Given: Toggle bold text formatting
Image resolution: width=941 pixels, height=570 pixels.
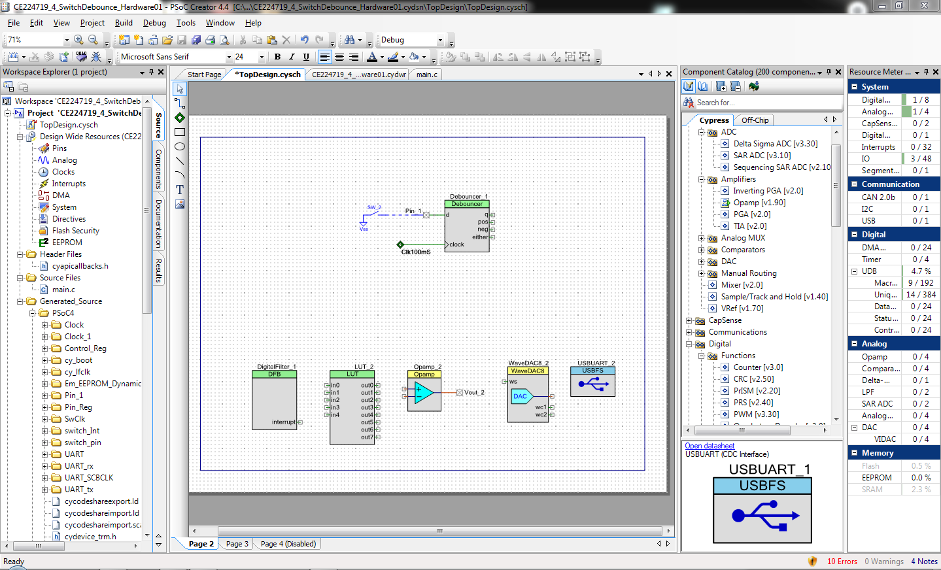Looking at the screenshot, I should [277, 57].
